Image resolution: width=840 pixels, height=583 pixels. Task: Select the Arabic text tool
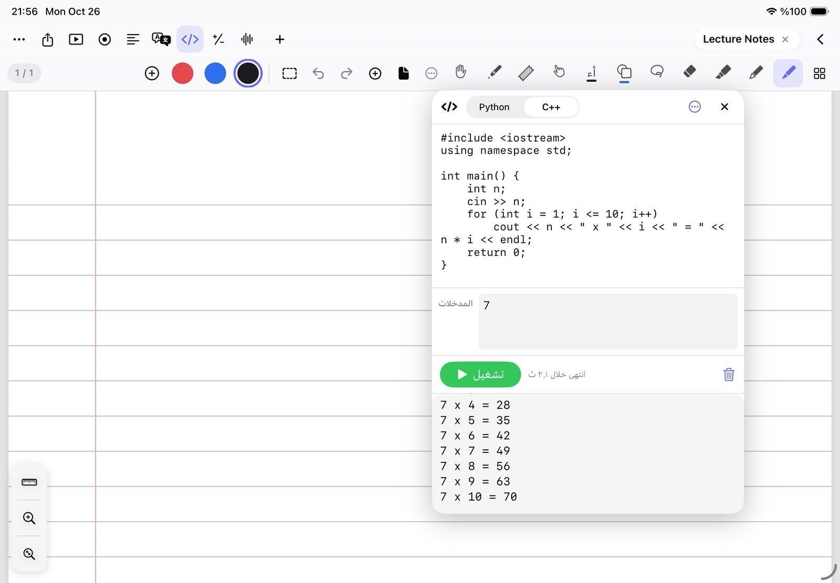[592, 73]
